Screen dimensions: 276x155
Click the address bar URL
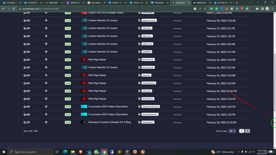pyautogui.click(x=41, y=9)
